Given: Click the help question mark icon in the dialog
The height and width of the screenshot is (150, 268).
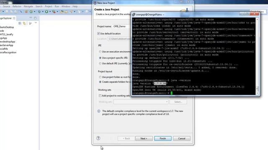Looking at the screenshot, I should pos(98,138).
